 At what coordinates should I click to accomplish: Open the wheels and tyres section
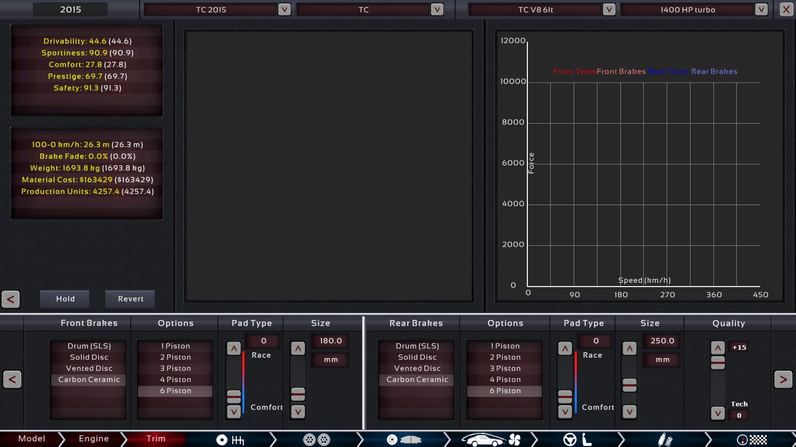coord(316,440)
